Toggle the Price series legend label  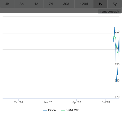(x=52, y=110)
